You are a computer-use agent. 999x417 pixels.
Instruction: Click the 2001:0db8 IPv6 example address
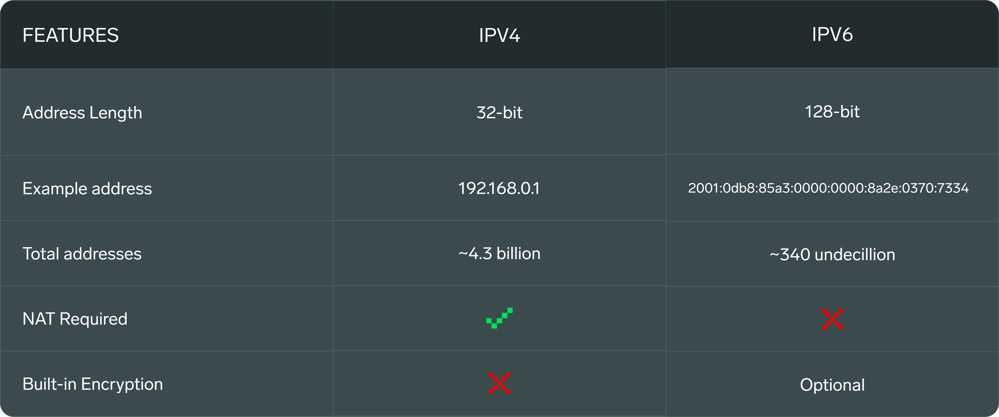point(828,188)
